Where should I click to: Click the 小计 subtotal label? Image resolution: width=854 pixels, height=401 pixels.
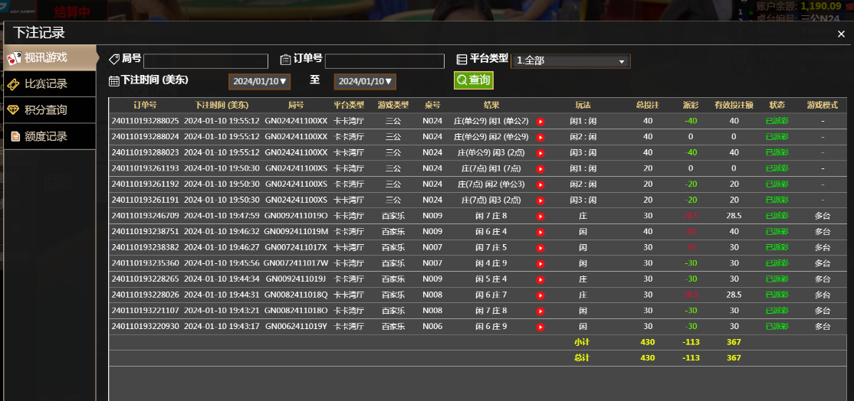click(x=582, y=342)
